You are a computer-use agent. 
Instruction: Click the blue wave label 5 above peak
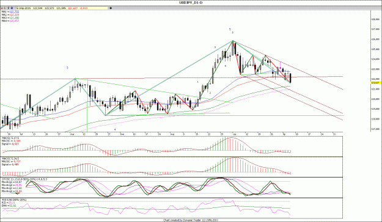click(230, 29)
